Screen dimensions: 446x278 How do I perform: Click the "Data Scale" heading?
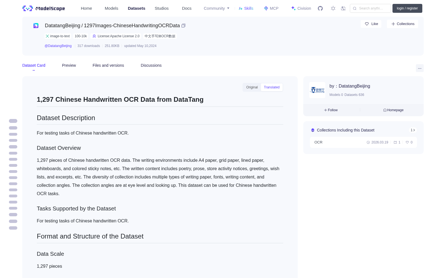tap(50, 254)
